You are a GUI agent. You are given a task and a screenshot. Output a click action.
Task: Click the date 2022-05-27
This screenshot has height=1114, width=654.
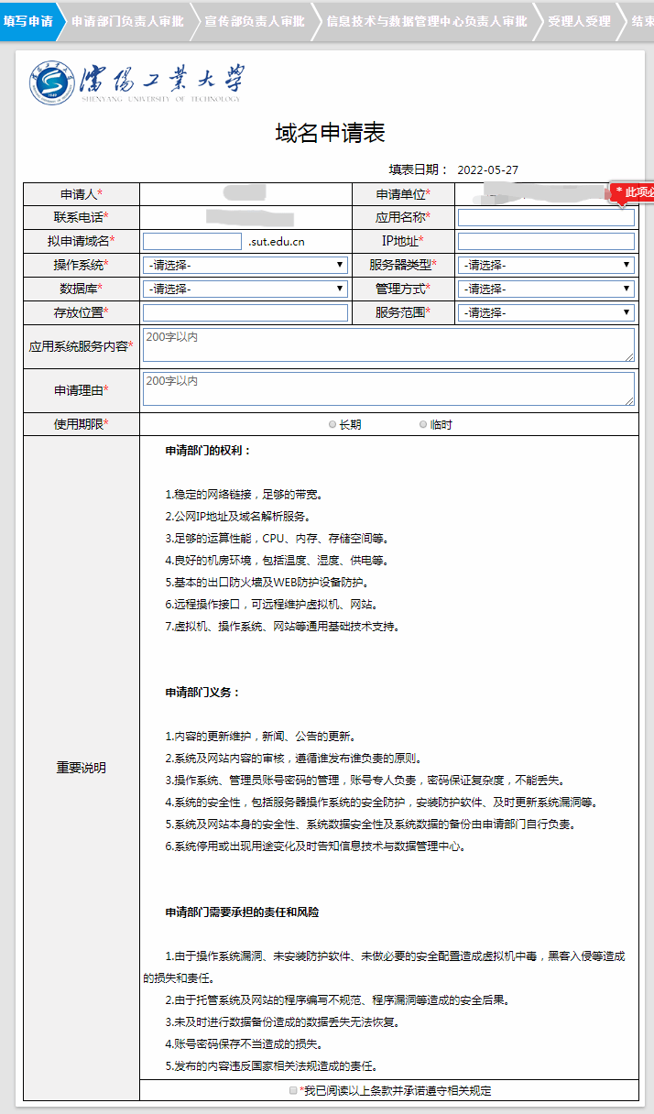(x=487, y=169)
